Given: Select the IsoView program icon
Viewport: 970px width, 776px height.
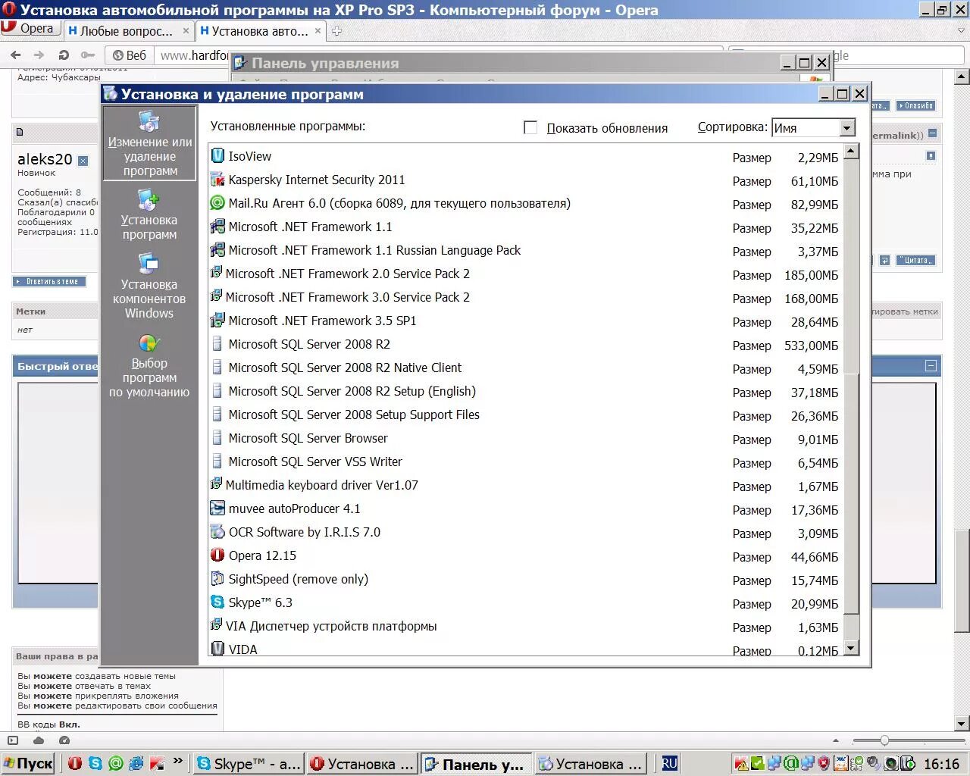Looking at the screenshot, I should pos(217,156).
